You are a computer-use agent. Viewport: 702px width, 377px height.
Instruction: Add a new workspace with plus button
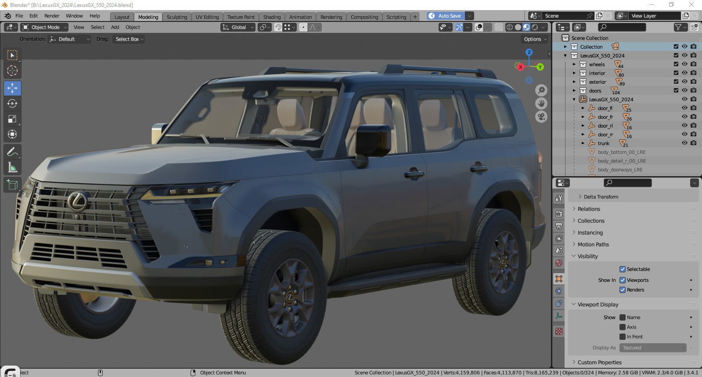pyautogui.click(x=415, y=17)
